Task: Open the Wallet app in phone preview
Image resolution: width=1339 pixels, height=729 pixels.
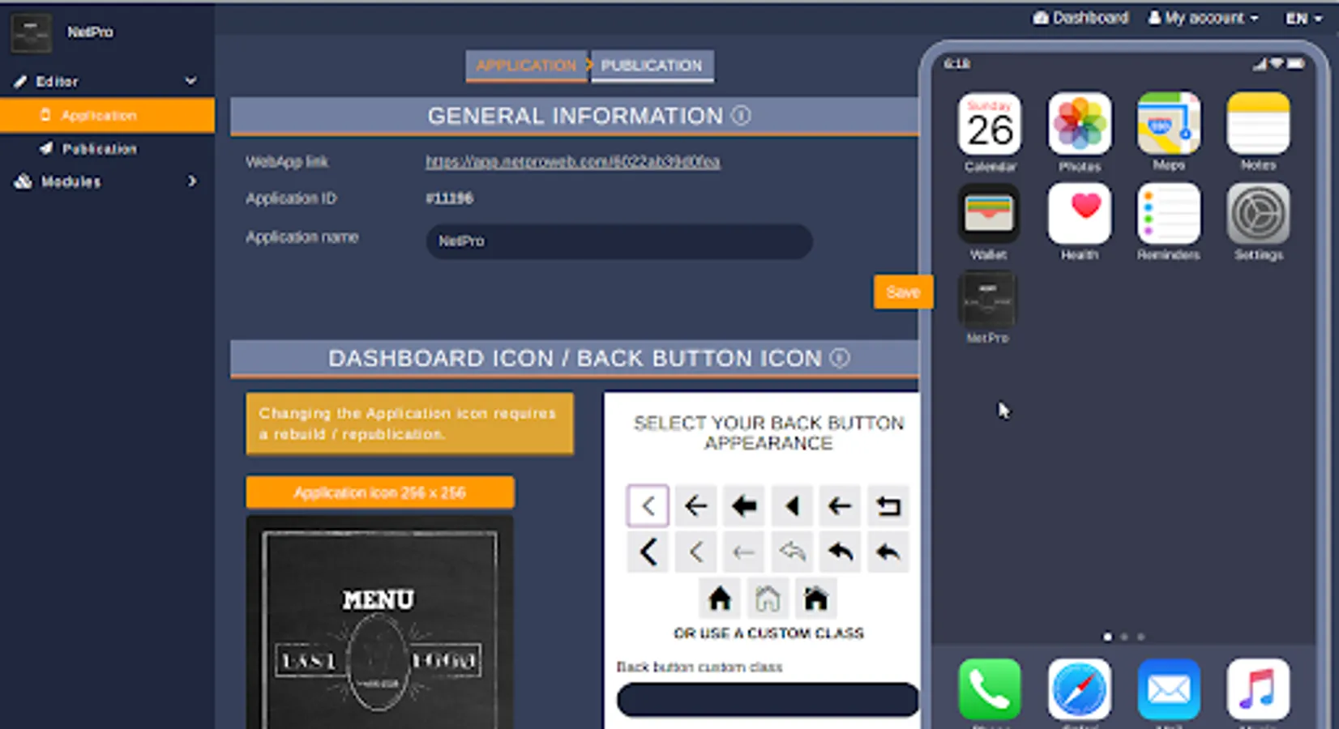Action: tap(990, 214)
